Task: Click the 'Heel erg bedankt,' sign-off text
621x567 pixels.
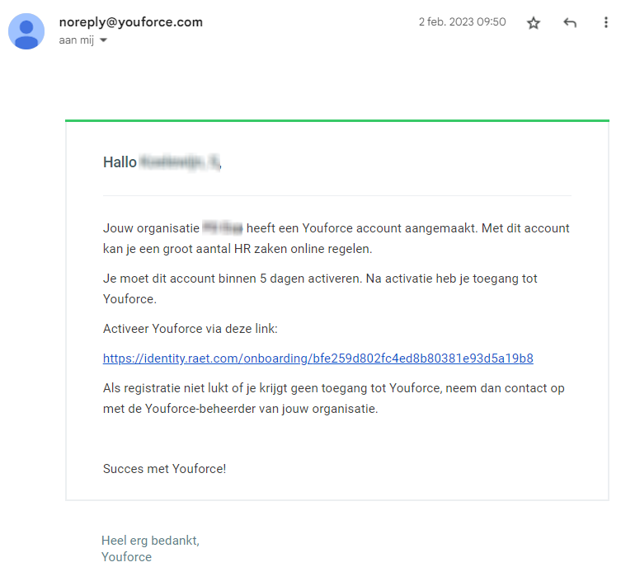Action: [150, 541]
